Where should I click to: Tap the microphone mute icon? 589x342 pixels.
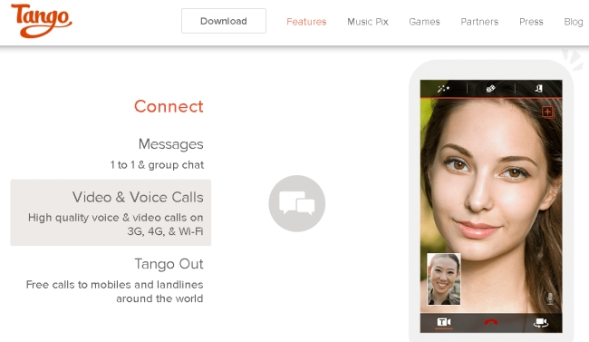[x=550, y=298]
